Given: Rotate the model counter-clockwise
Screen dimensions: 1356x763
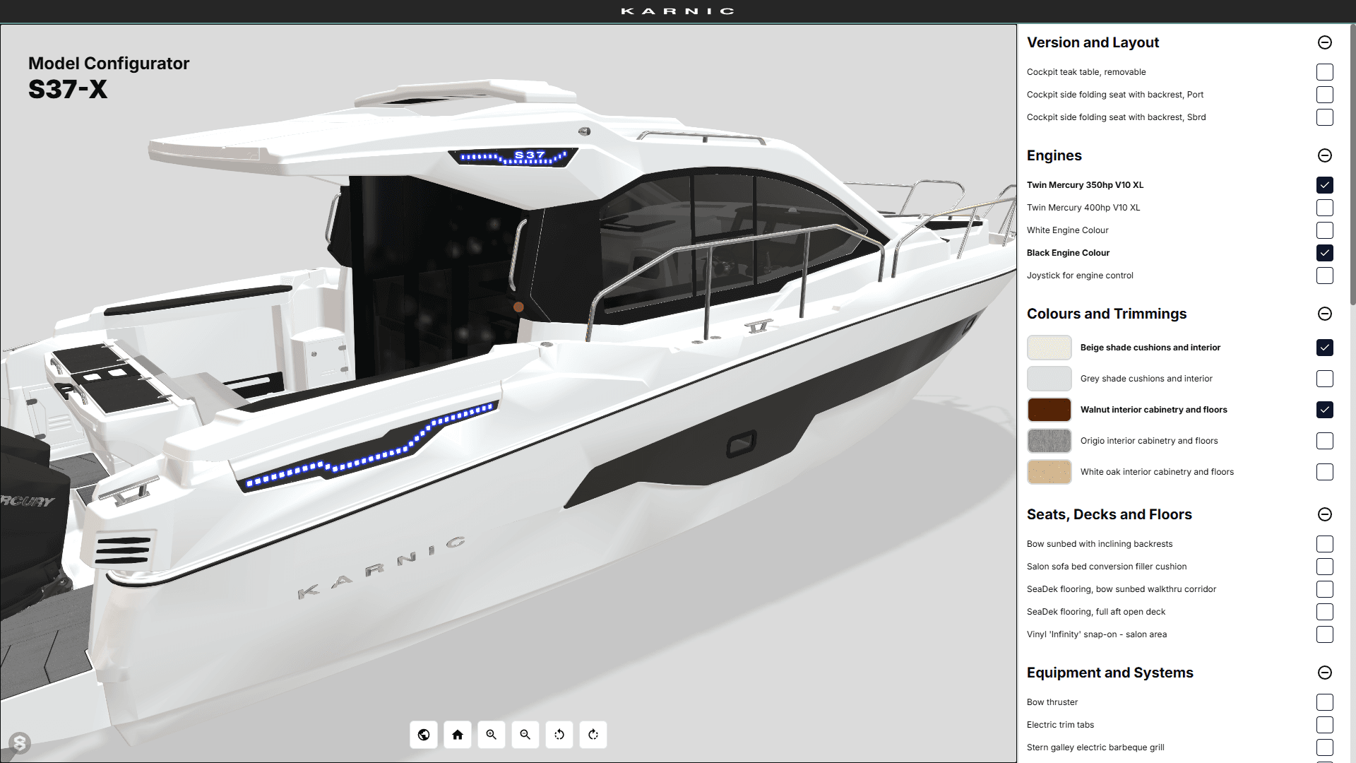Looking at the screenshot, I should pos(559,735).
